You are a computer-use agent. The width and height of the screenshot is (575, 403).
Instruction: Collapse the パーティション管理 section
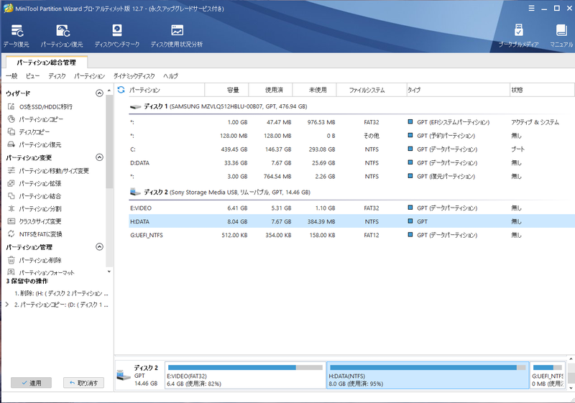pyautogui.click(x=99, y=246)
